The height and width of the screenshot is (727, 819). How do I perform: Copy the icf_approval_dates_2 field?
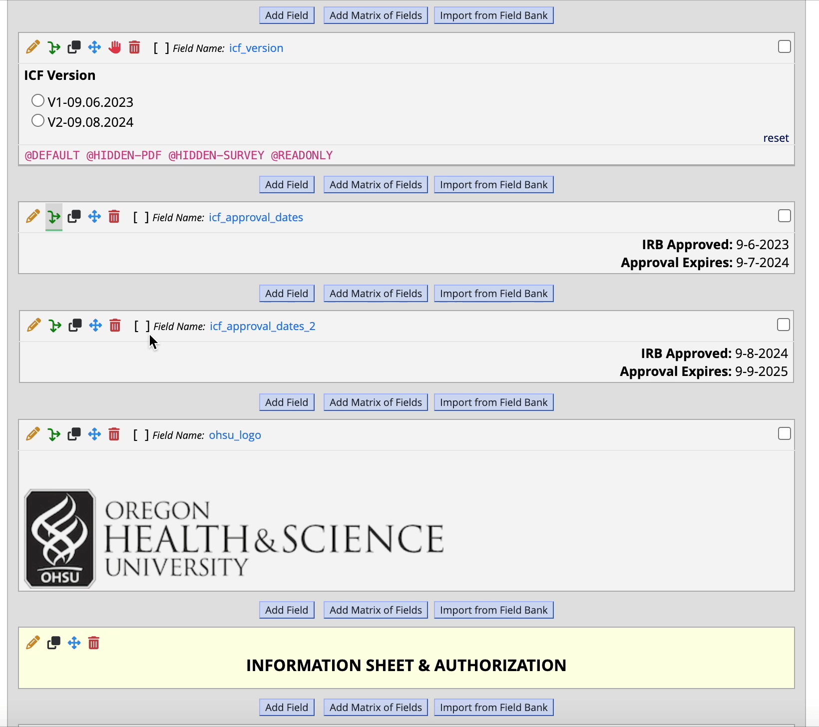pyautogui.click(x=75, y=326)
